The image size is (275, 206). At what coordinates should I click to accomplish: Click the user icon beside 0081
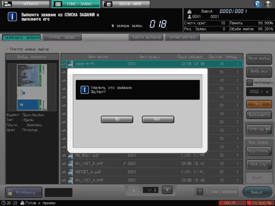coord(189,16)
